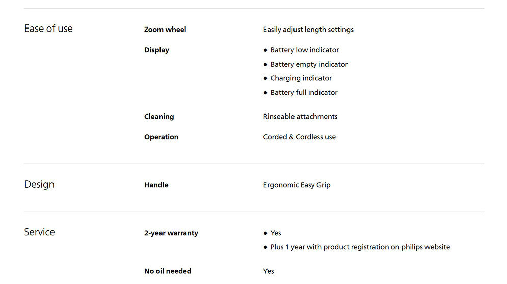The width and height of the screenshot is (507, 284).
Task: Click the Design section heading
Action: coord(39,184)
